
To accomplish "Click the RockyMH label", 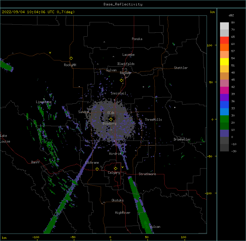I will pos(70,65).
